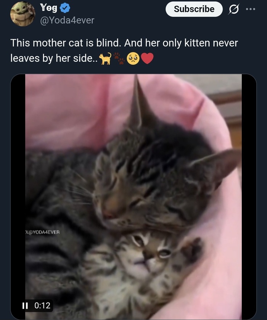This screenshot has height=320, width=267.
Task: Click the blue verified badge
Action: tap(65, 8)
